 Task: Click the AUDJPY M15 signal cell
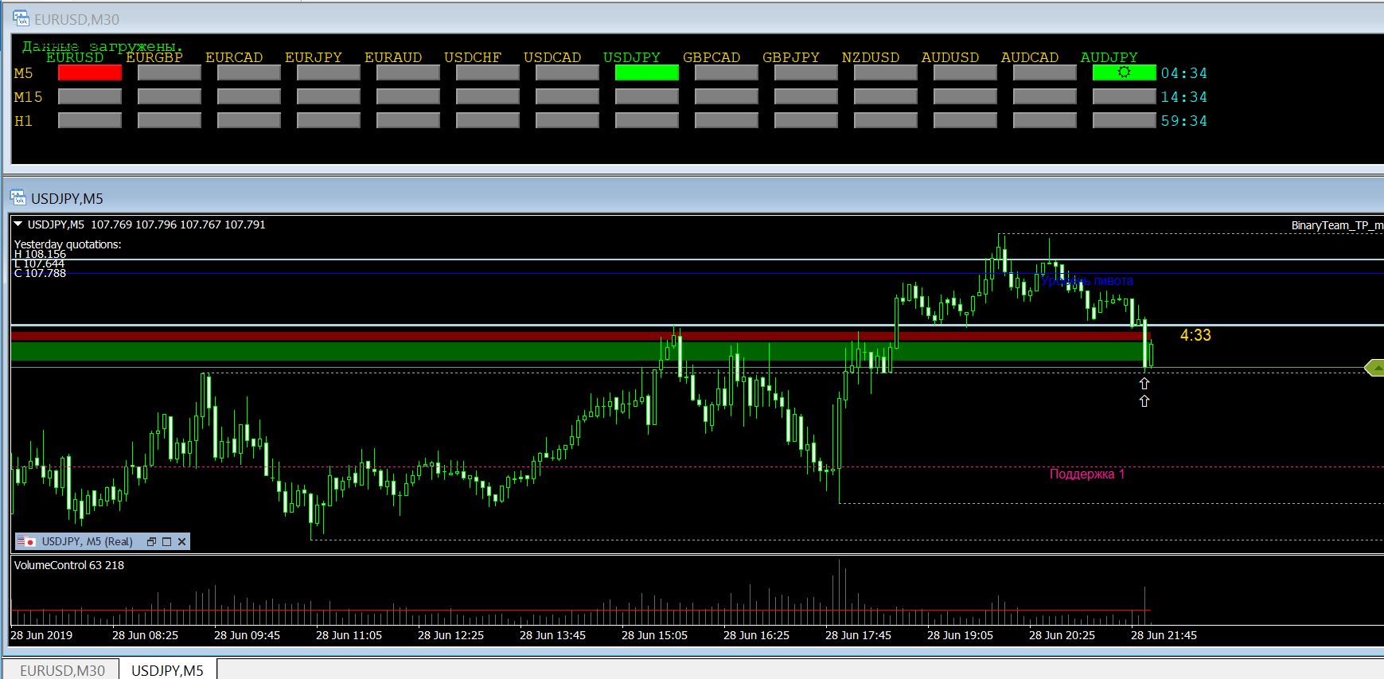1125,97
